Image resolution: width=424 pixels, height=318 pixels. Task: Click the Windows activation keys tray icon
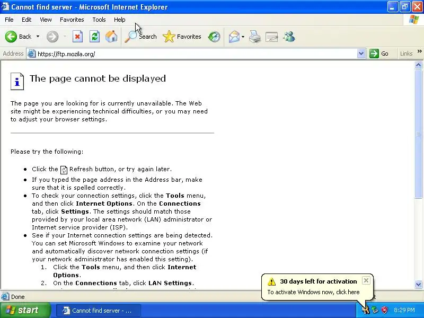366,310
